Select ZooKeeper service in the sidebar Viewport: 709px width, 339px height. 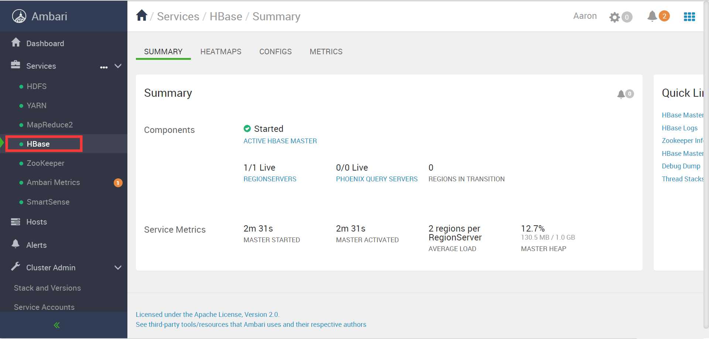click(x=45, y=163)
